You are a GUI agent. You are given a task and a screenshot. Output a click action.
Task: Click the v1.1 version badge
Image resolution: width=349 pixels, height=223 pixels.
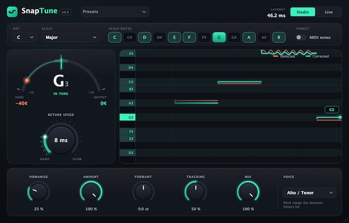[x=66, y=12]
